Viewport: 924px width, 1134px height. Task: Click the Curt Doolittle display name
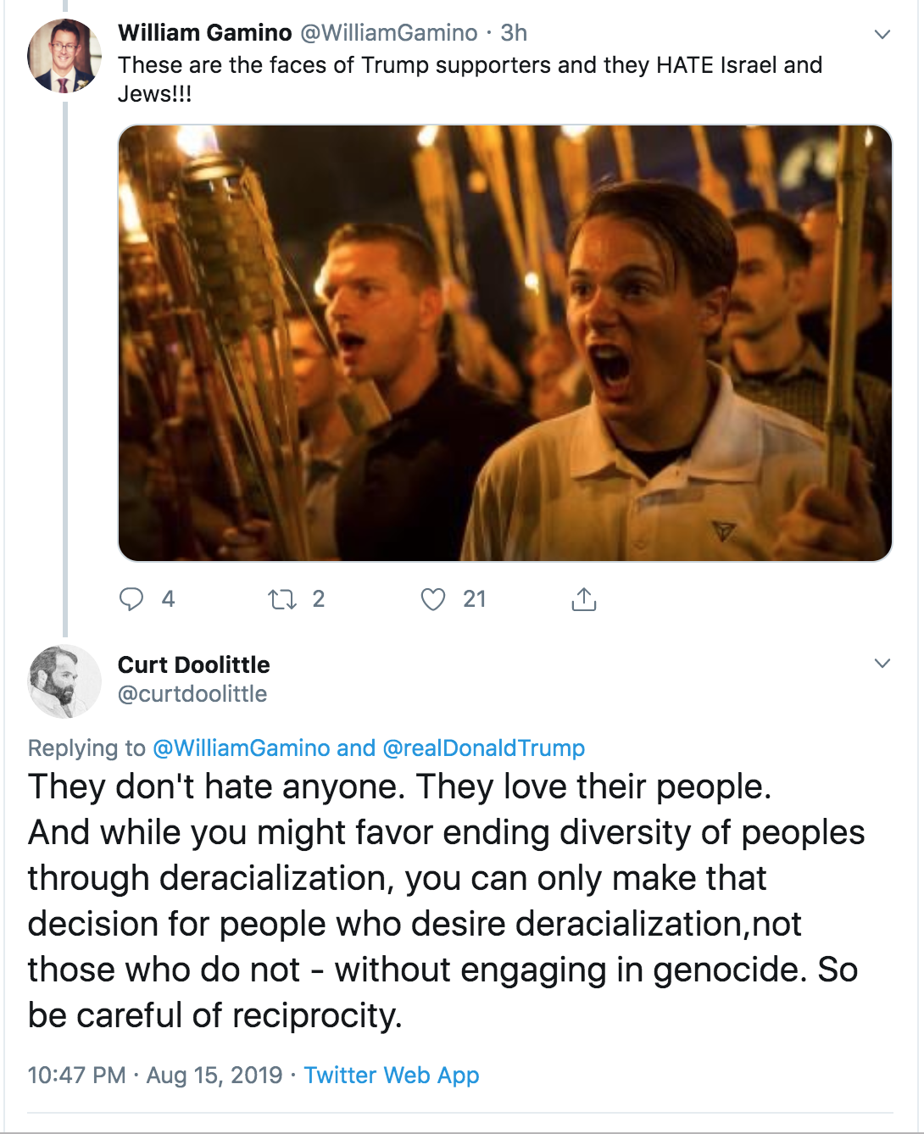(193, 664)
